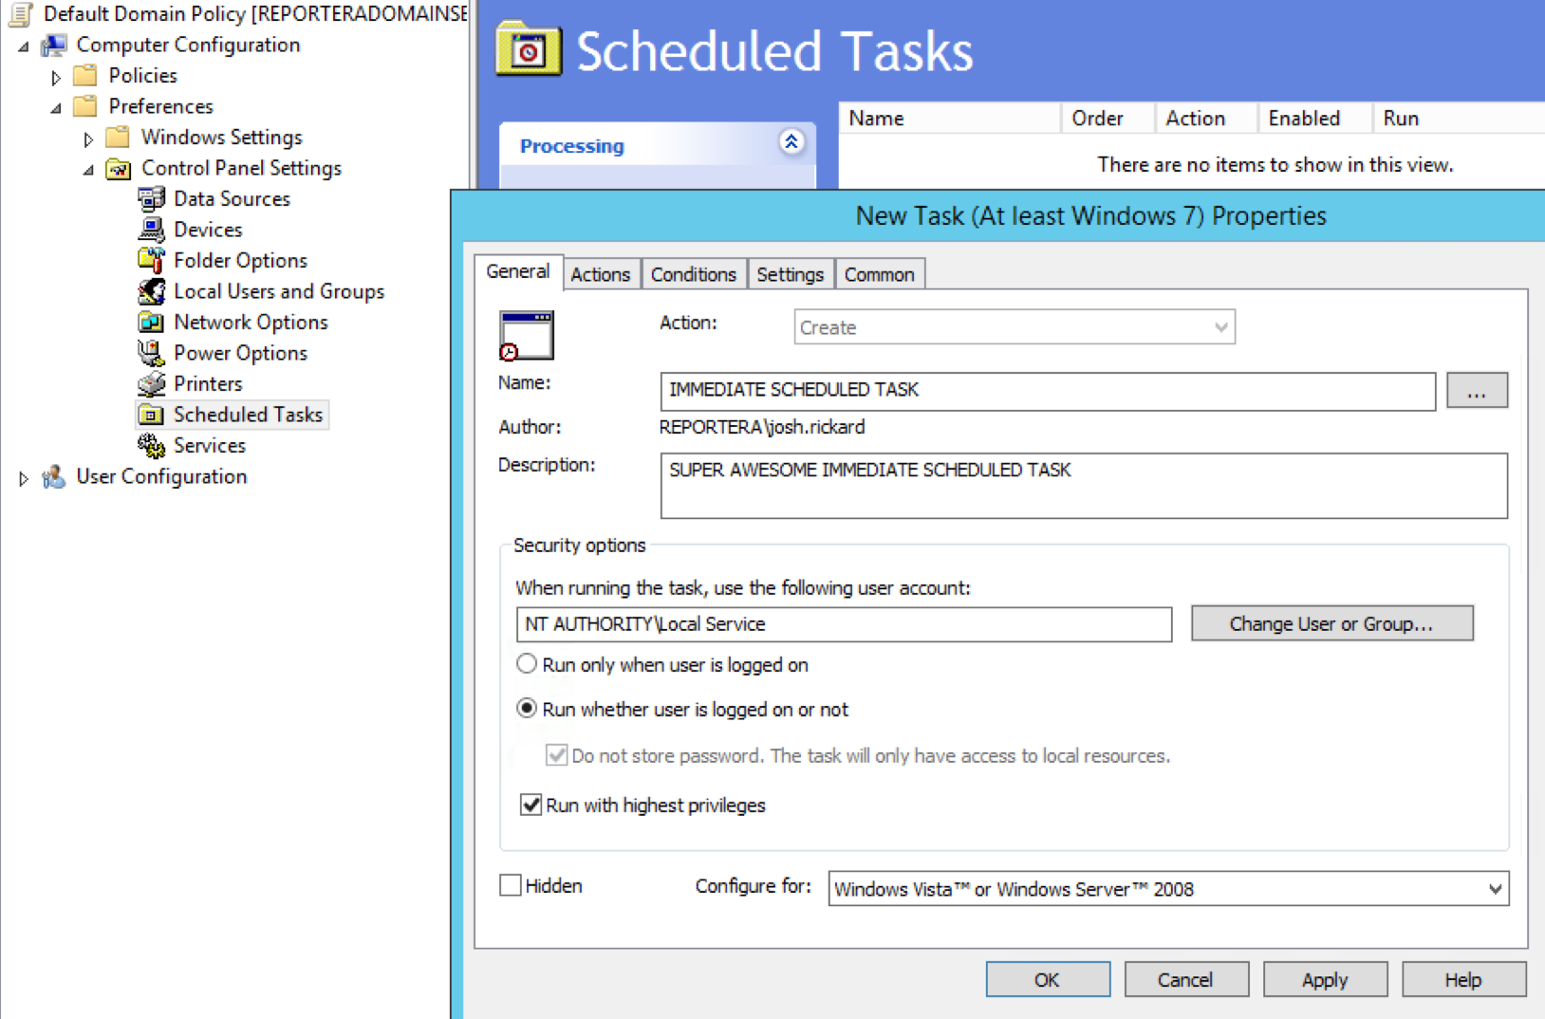Open the Configure for dropdown
The image size is (1545, 1019).
tap(1494, 889)
